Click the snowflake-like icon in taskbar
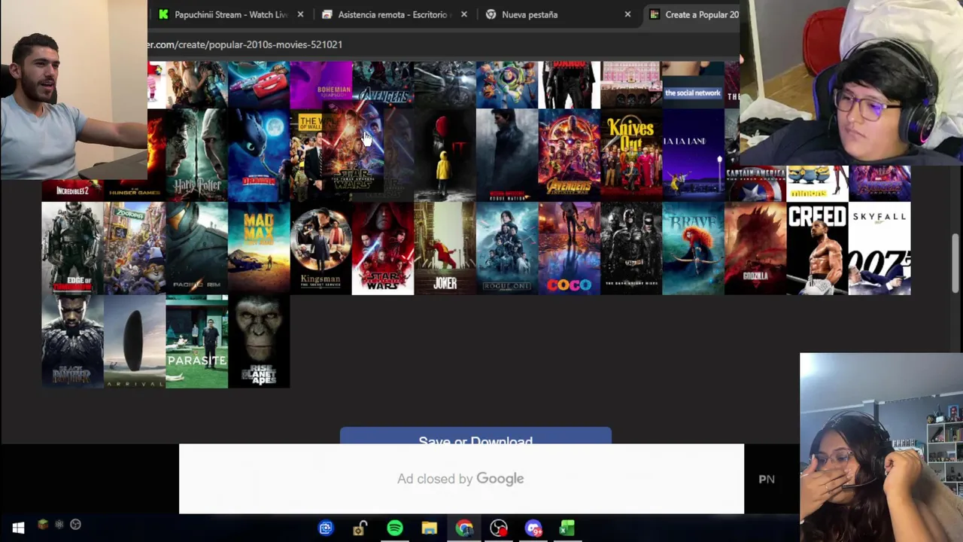This screenshot has height=542, width=963. coord(59,524)
